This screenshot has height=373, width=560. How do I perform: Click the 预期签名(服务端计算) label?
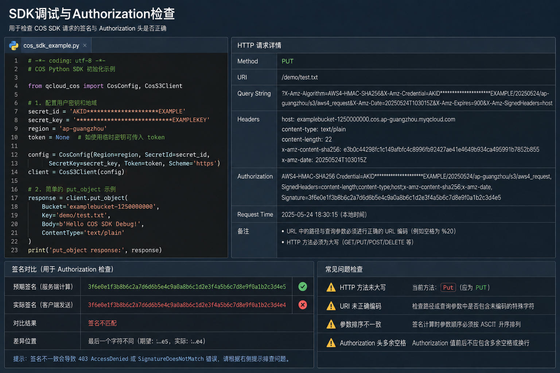point(43,287)
